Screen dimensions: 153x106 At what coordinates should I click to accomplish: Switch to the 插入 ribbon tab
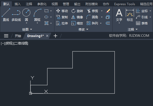18,4
